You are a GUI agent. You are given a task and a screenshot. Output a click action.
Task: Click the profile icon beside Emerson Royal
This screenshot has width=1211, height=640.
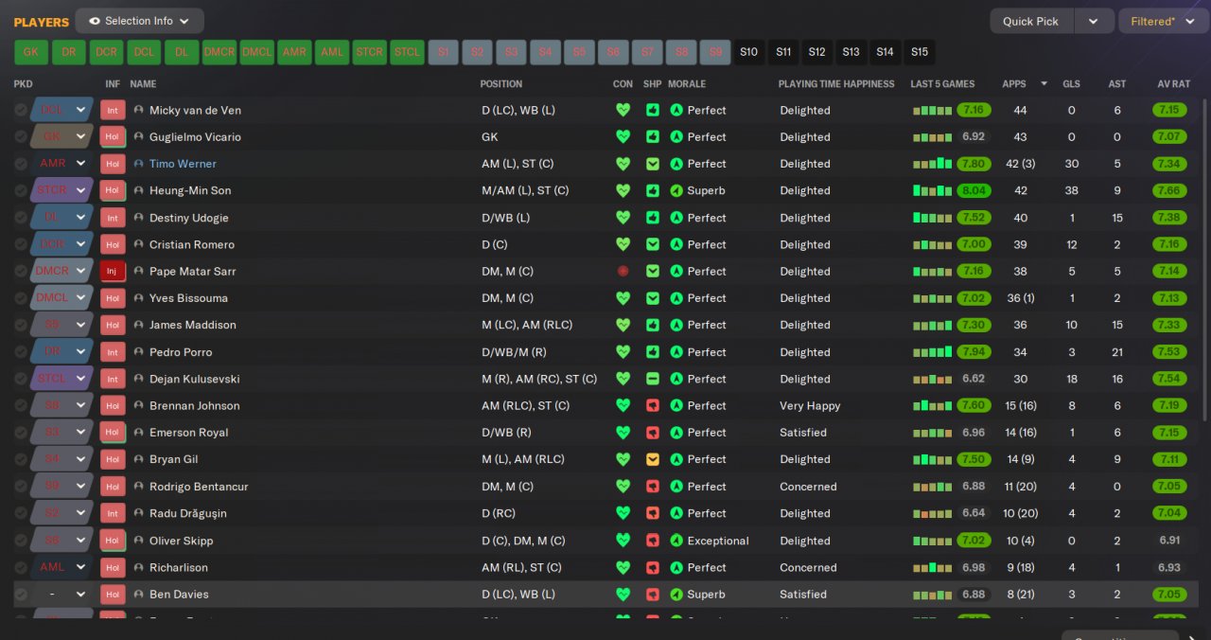[x=138, y=433]
